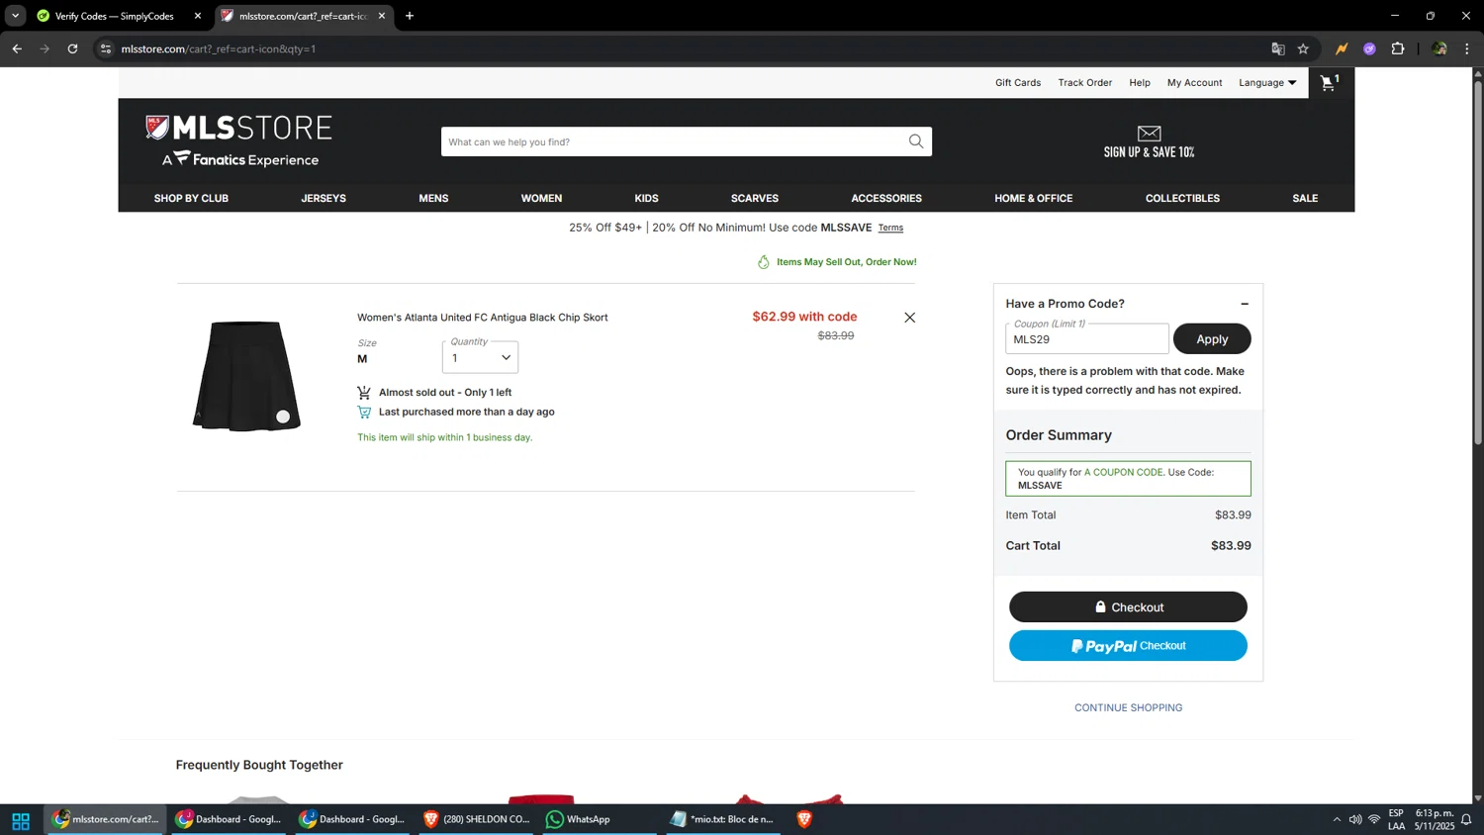Open the shopping cart icon

[x=1330, y=82]
